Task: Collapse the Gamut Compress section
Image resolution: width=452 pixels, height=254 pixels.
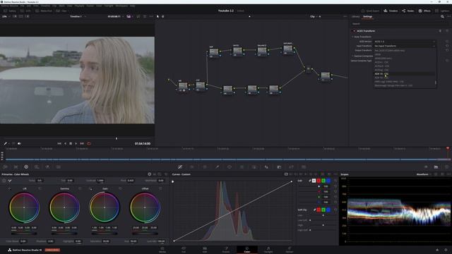Action: click(352, 56)
